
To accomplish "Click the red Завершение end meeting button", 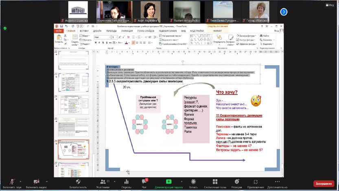I will pyautogui.click(x=324, y=184).
